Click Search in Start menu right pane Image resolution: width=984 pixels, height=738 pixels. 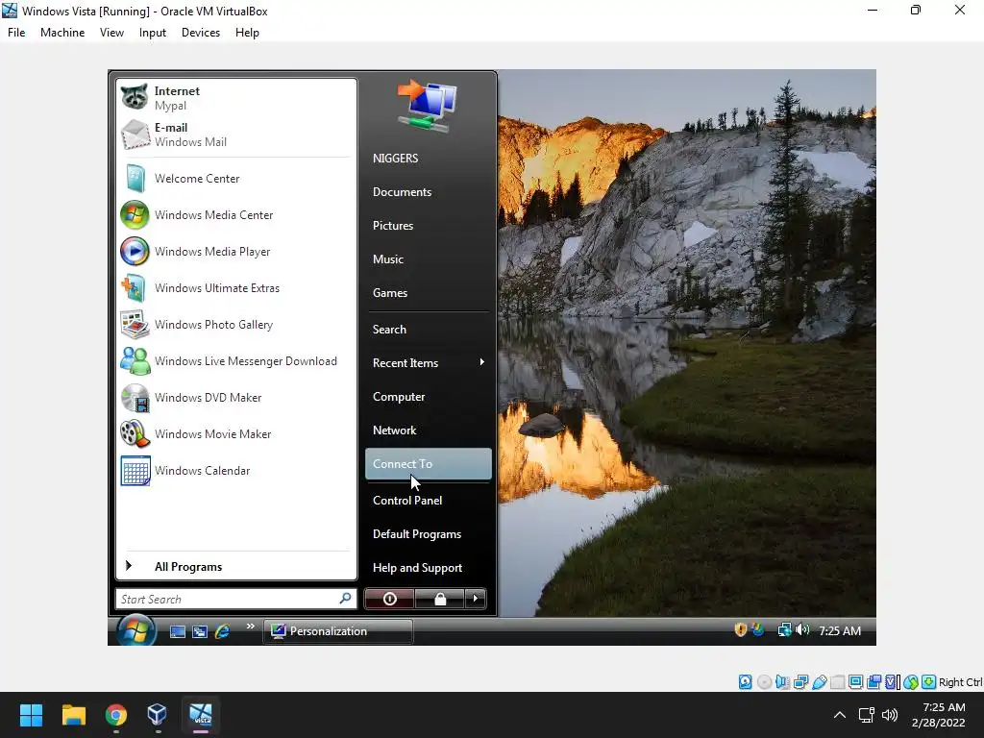[x=428, y=330]
